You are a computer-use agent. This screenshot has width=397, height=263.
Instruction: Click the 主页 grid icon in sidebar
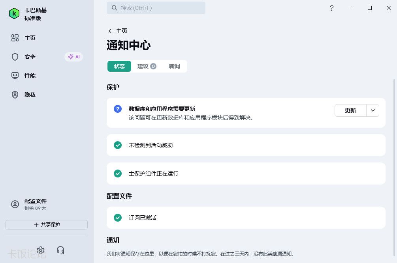(x=15, y=38)
